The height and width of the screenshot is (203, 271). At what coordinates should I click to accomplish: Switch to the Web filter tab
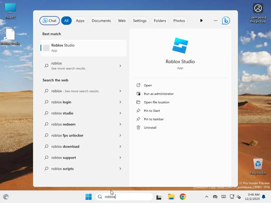click(x=122, y=21)
